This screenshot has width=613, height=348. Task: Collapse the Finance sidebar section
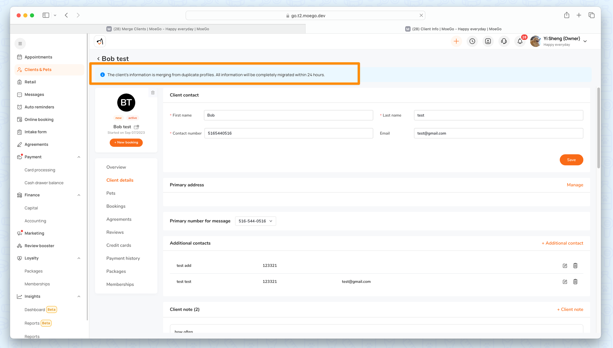click(x=79, y=195)
